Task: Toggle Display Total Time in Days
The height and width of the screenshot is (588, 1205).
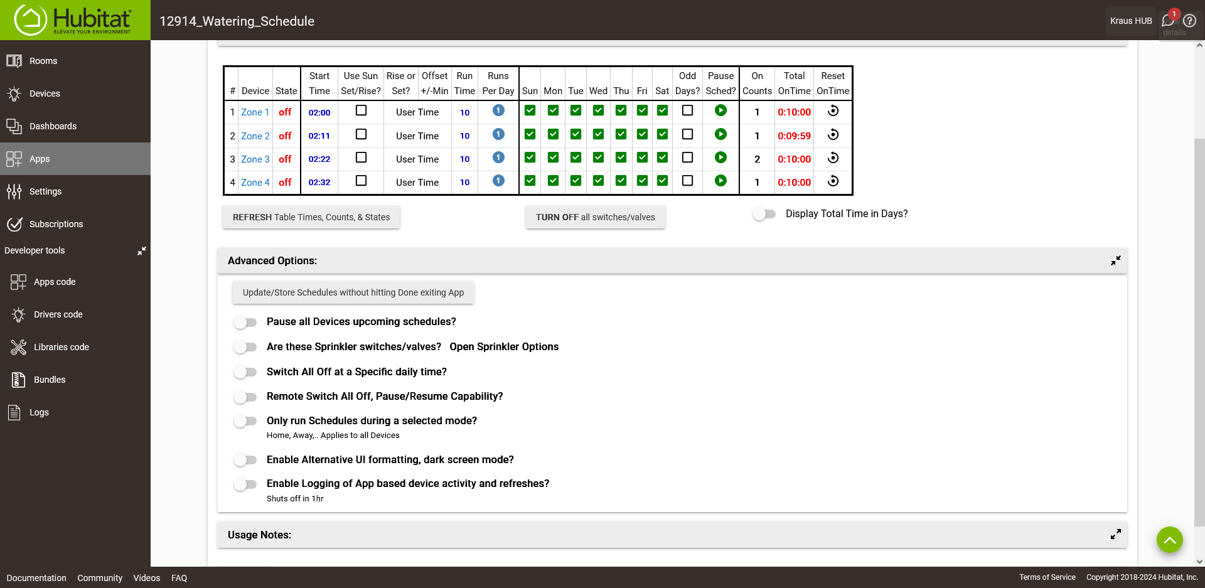Action: pyautogui.click(x=764, y=214)
